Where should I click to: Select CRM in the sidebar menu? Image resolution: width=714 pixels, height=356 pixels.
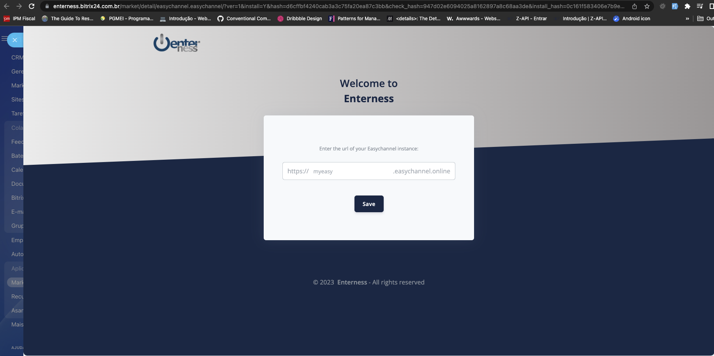point(16,57)
